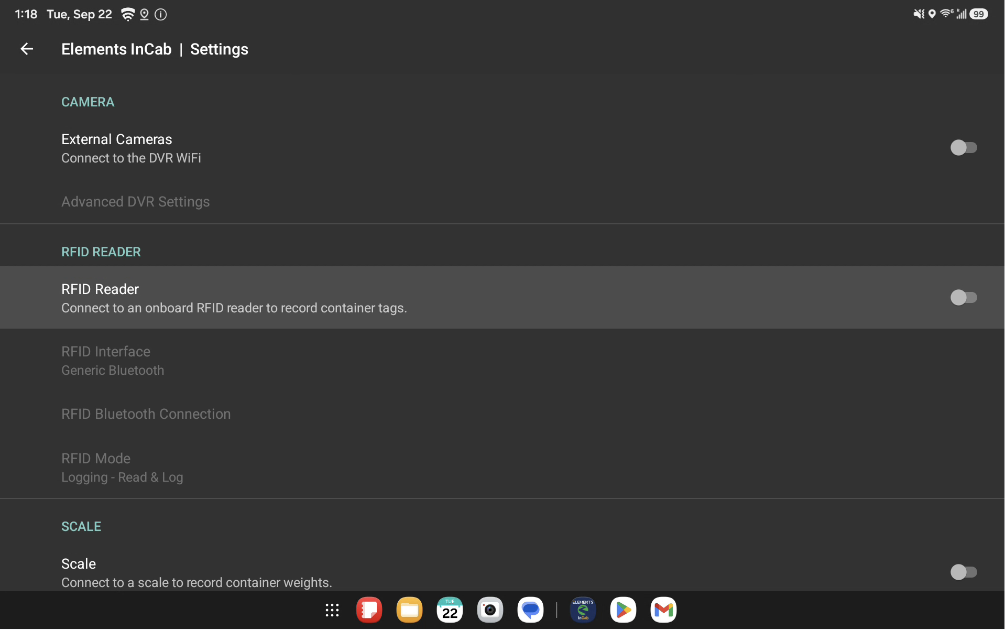The image size is (1005, 630).
Task: Change the RFID Mode setting
Action: (x=502, y=468)
